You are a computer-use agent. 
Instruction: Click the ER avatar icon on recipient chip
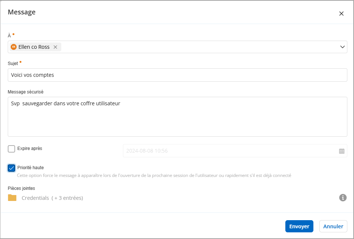click(14, 47)
